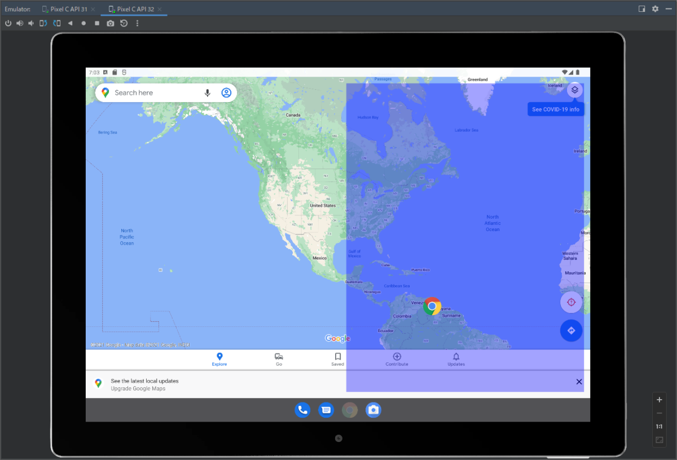
Task: Open the Saved tab
Action: pyautogui.click(x=337, y=360)
